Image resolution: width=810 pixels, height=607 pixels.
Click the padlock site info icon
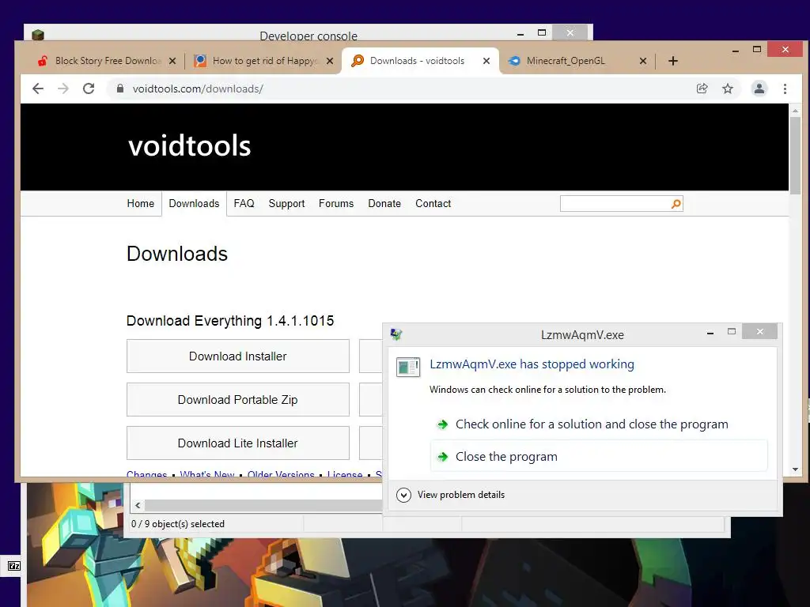click(120, 89)
